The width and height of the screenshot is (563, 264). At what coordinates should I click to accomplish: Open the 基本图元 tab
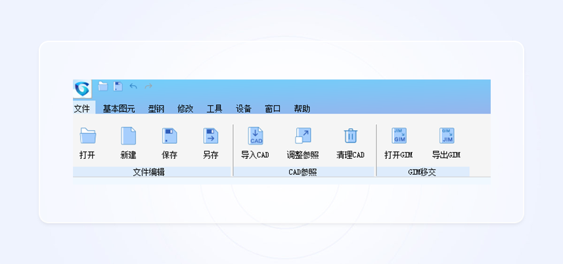coord(119,108)
